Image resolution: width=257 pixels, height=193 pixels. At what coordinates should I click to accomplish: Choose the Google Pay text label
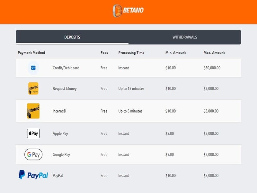point(61,155)
